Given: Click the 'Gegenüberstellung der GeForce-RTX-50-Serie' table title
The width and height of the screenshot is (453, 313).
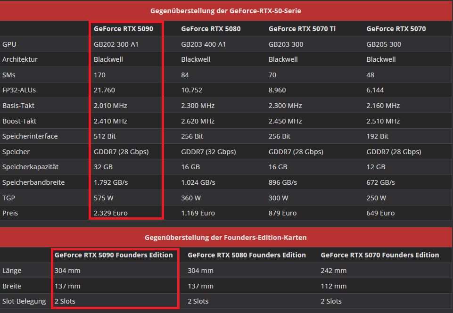Looking at the screenshot, I should [226, 11].
